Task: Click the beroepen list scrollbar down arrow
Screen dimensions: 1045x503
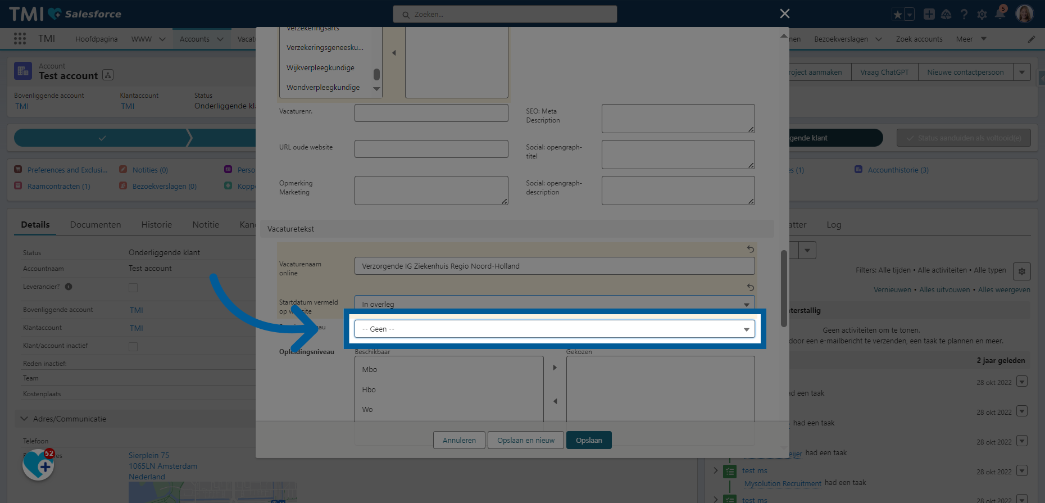Action: (x=376, y=89)
